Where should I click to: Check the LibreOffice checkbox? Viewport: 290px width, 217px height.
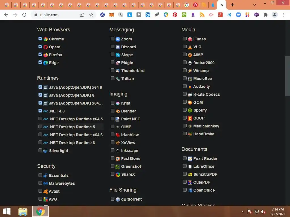185,166
